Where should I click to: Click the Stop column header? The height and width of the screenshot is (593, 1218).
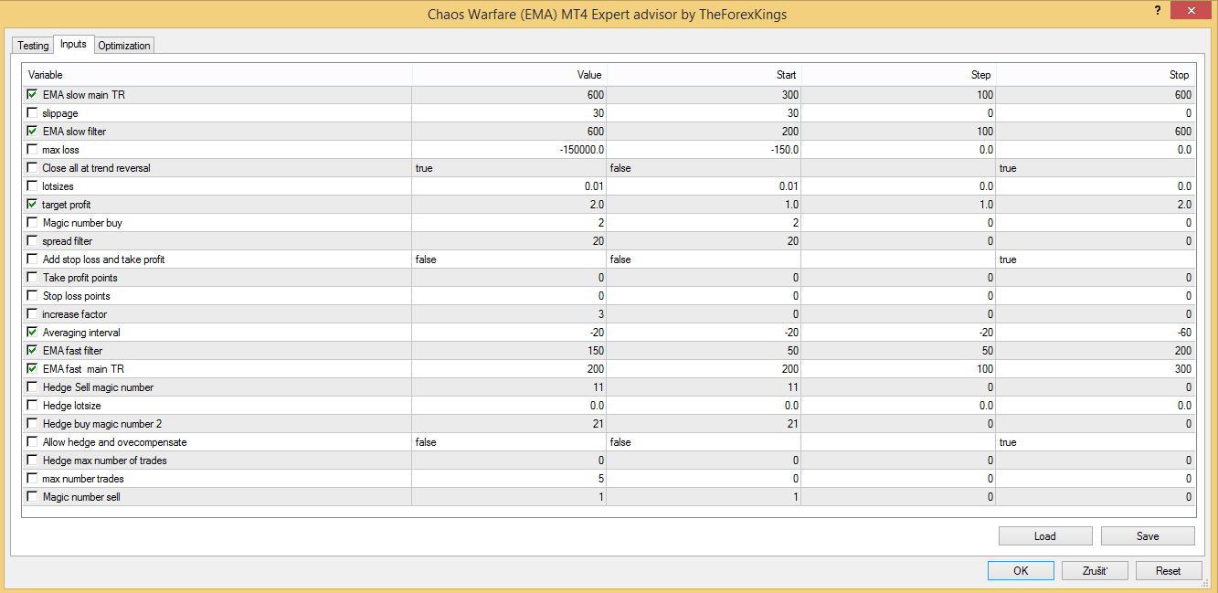pos(1095,75)
